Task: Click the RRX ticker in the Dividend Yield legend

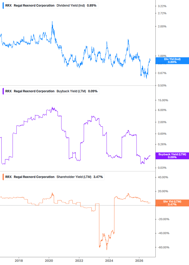Action: 8,6
